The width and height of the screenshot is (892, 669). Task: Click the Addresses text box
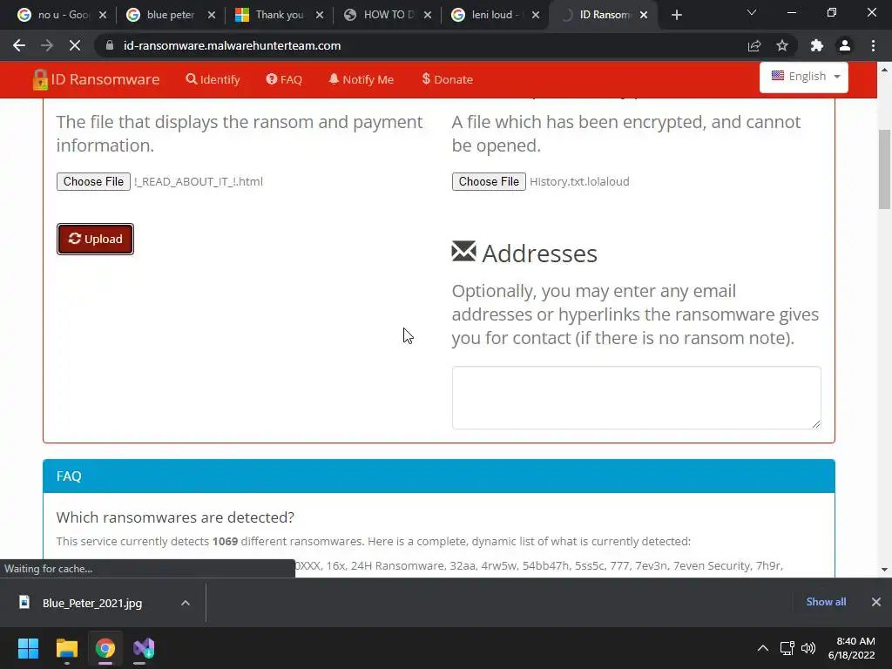(x=636, y=397)
